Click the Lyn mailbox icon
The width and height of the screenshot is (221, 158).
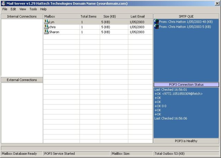(x=46, y=22)
